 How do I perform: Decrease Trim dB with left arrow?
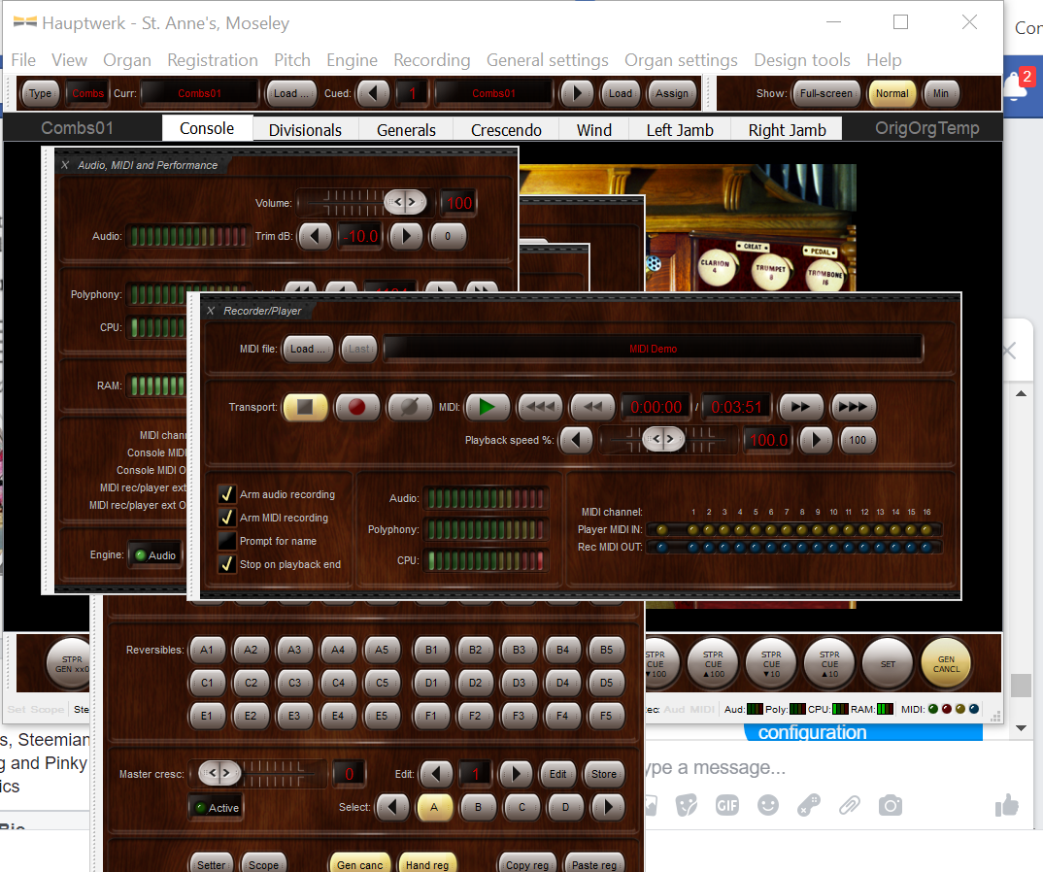315,235
